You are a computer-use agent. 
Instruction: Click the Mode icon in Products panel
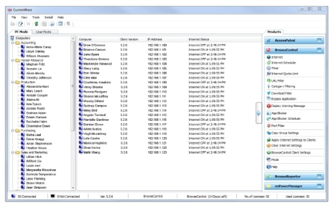(269, 160)
